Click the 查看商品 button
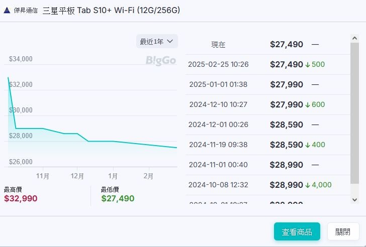This screenshot has width=366, height=247. (x=297, y=231)
